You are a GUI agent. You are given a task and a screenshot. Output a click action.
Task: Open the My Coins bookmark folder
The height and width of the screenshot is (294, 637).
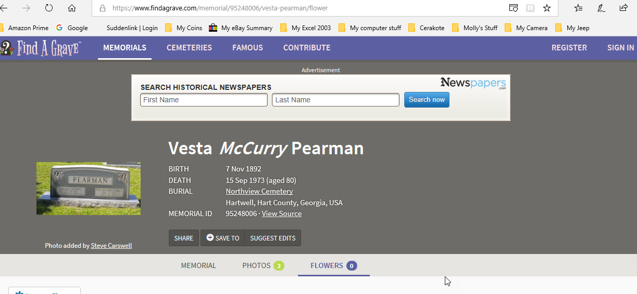tap(183, 28)
